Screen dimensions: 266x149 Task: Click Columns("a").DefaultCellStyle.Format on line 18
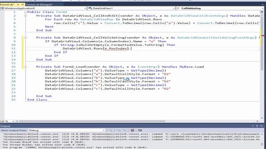[x=116, y=74]
